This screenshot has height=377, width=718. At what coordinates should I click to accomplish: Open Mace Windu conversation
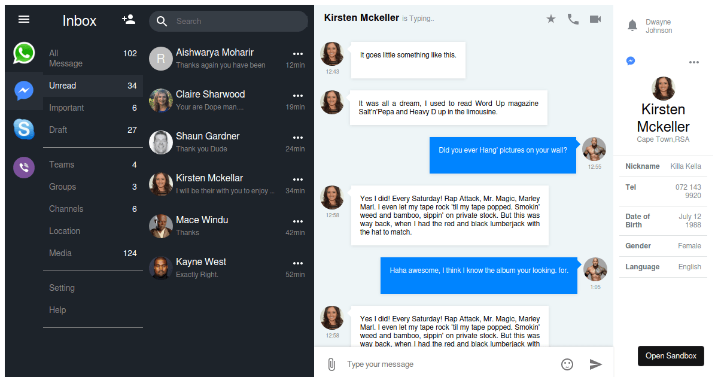pyautogui.click(x=228, y=226)
